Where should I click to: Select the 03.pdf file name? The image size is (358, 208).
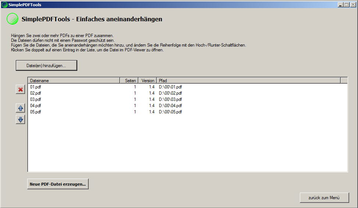click(36, 99)
